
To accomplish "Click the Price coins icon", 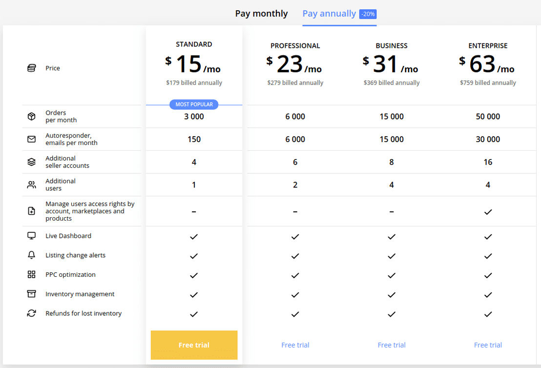I will pos(31,68).
